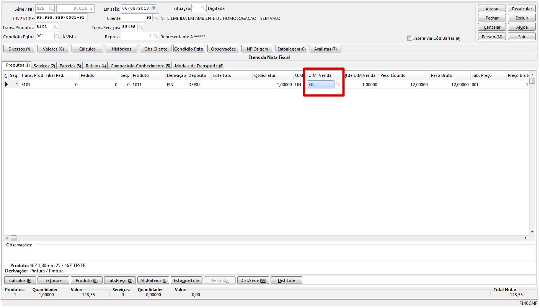Open the Trans.Serviços lookup magnifier
Viewport: 540px width, 308px height.
pos(140,27)
